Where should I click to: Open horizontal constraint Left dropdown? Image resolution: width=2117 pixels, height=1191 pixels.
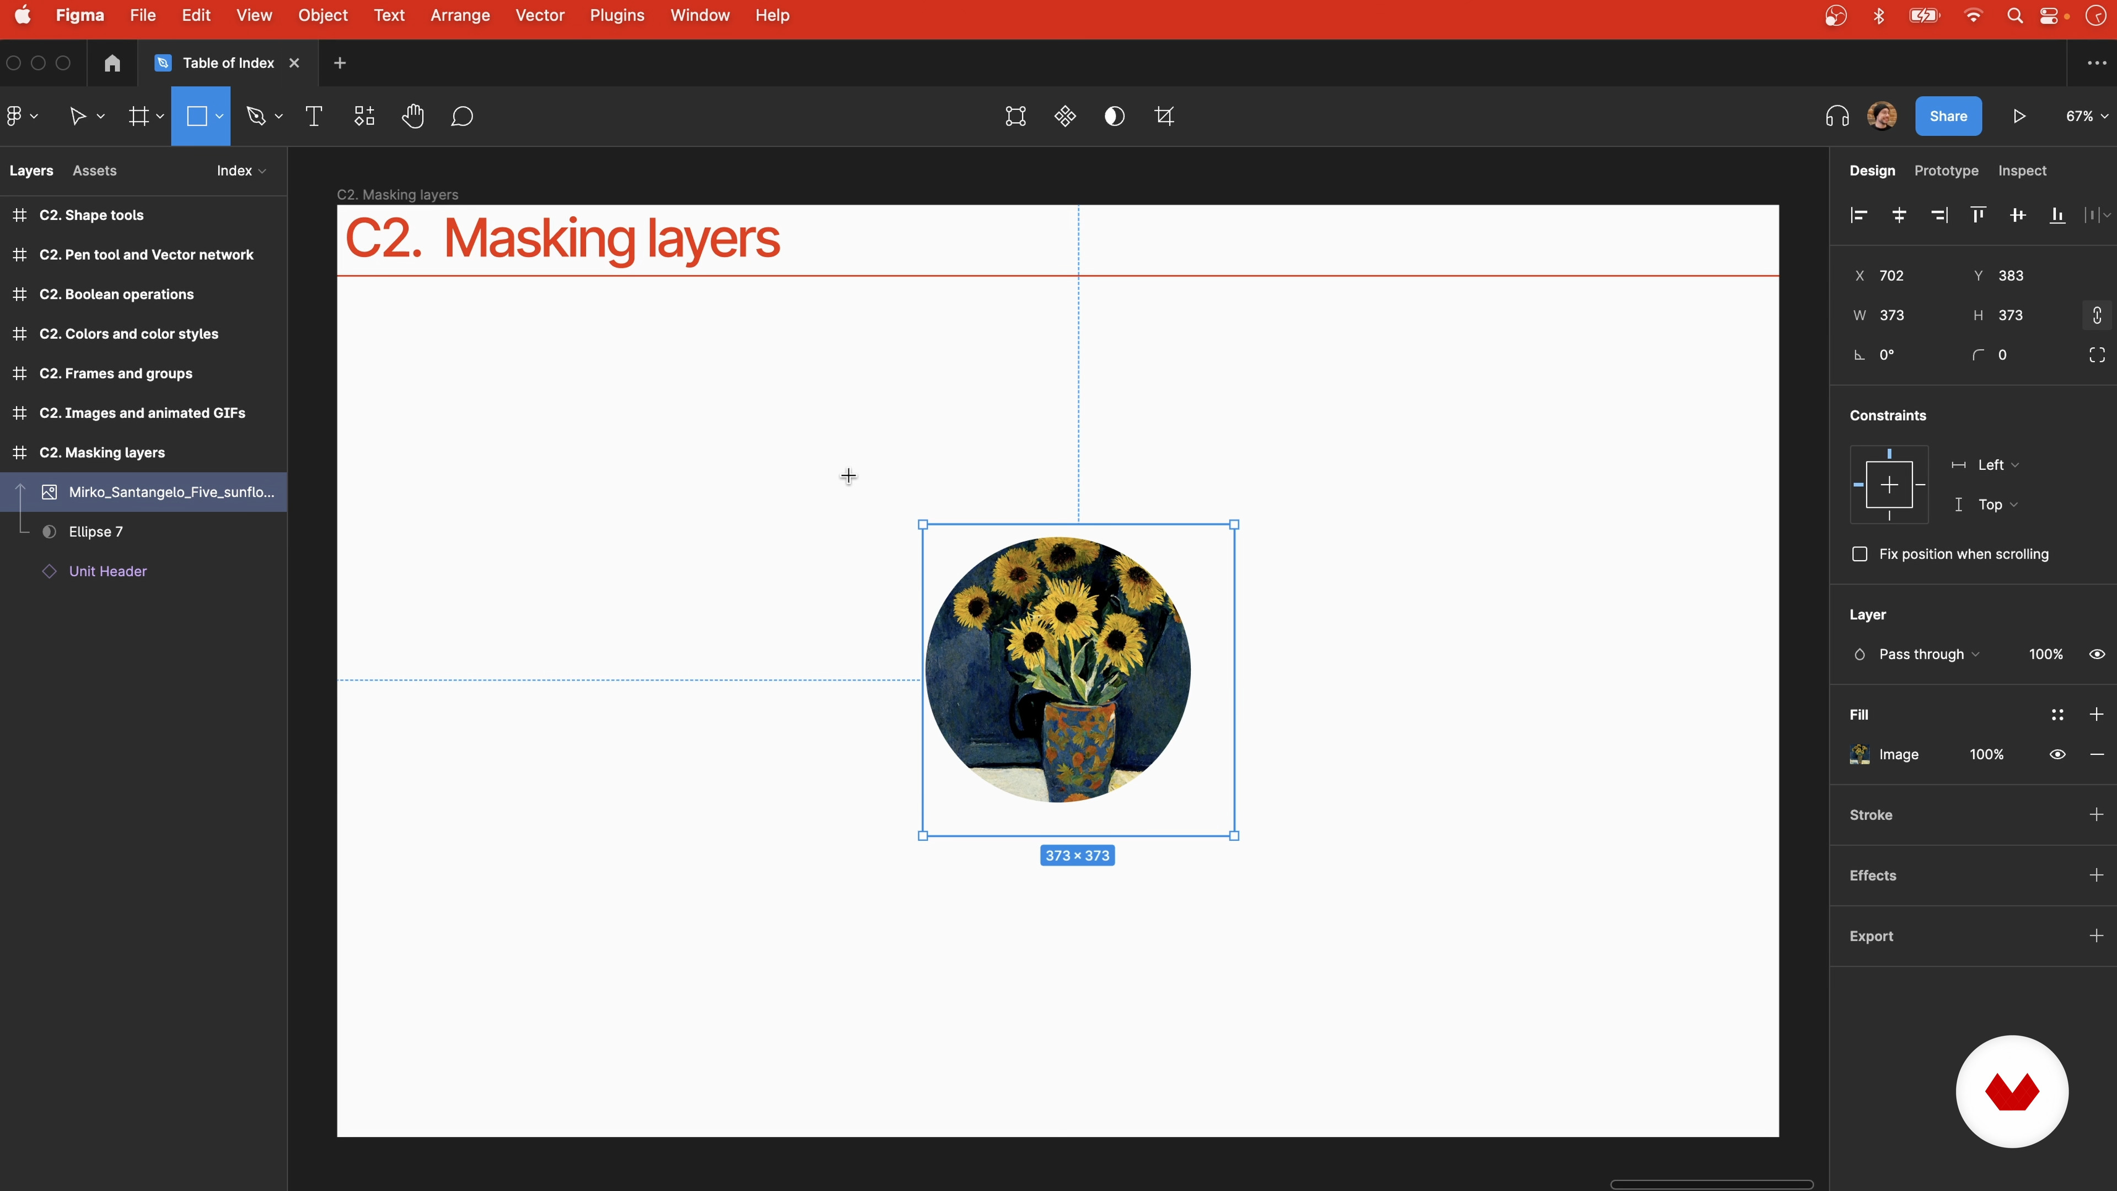pos(1998,465)
